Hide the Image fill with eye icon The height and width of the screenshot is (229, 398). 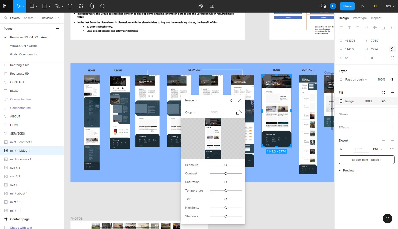tap(384, 101)
